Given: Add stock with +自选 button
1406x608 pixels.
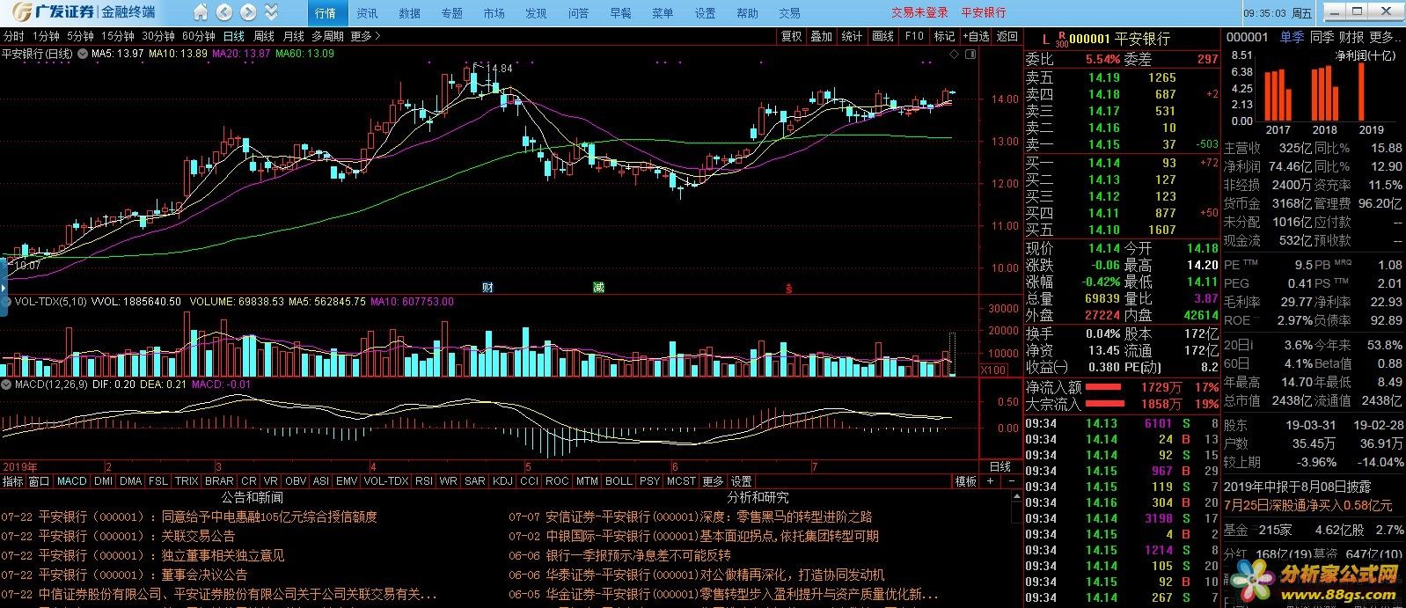Looking at the screenshot, I should 975,36.
